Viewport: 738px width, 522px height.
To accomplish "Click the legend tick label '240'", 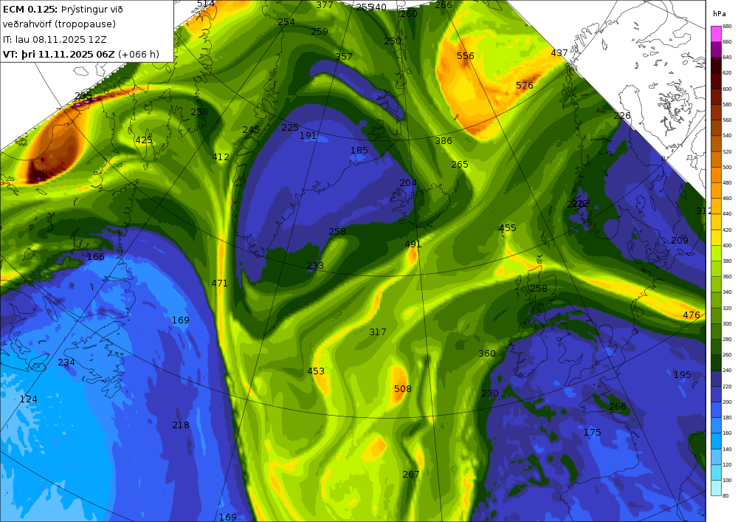I will point(727,371).
